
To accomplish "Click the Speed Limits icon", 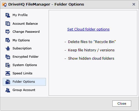I will (8, 74).
